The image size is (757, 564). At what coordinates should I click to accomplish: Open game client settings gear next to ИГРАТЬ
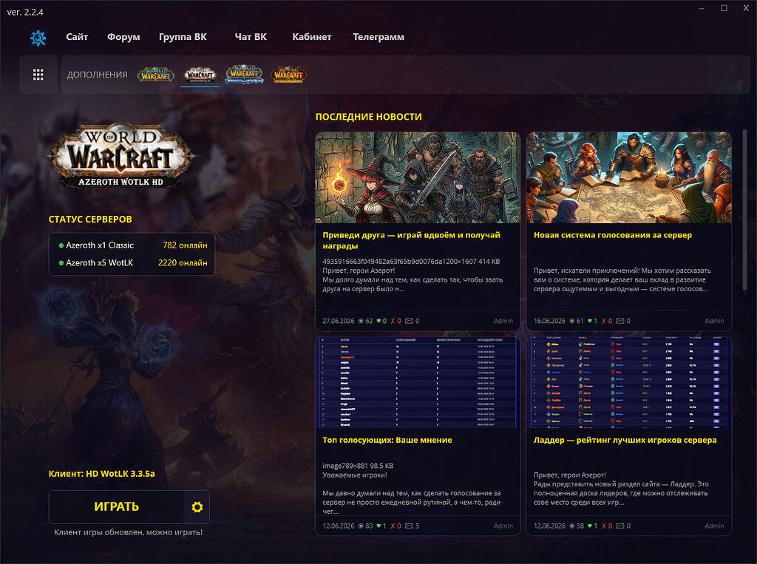point(197,507)
